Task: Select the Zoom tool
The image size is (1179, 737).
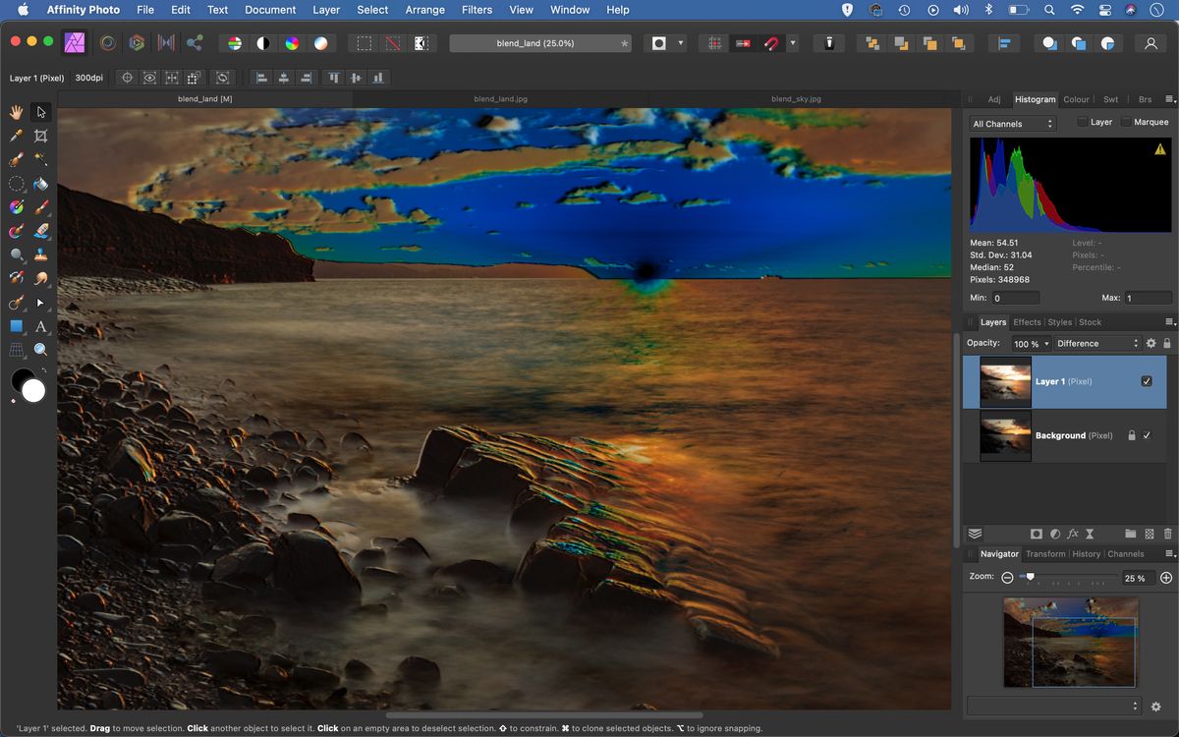Action: click(x=41, y=349)
